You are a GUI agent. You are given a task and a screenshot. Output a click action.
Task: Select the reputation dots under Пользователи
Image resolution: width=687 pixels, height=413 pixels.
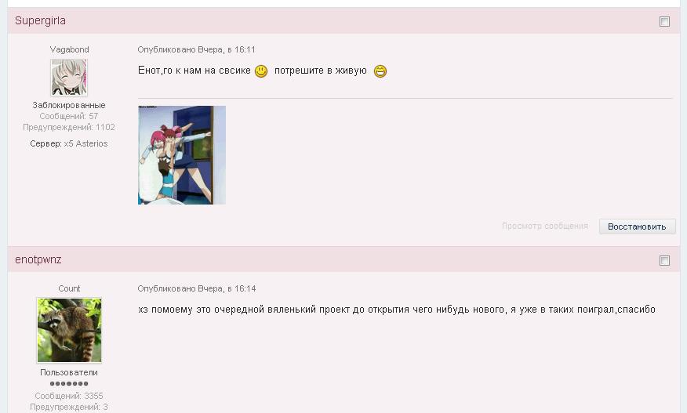click(x=69, y=384)
